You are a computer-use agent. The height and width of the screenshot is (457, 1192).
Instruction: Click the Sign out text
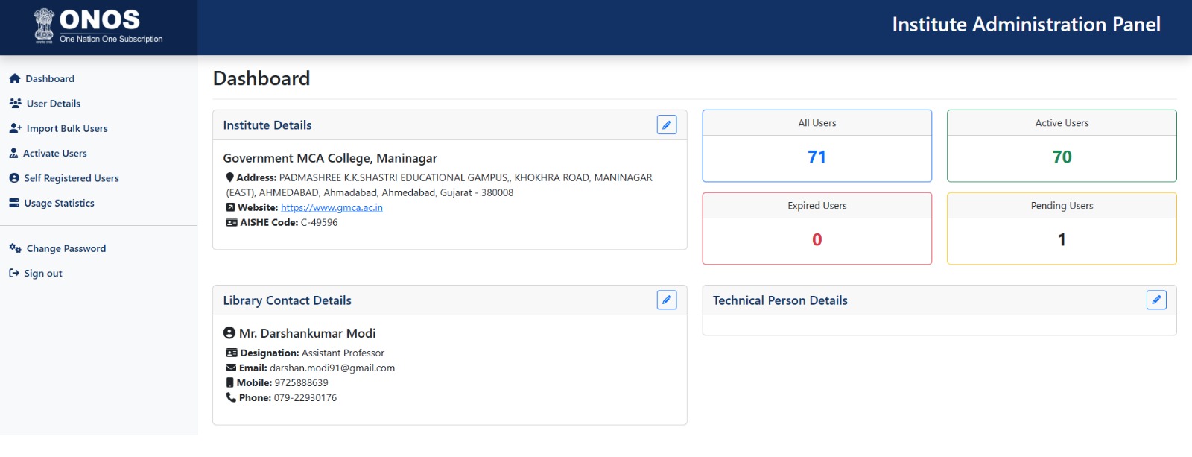(43, 274)
